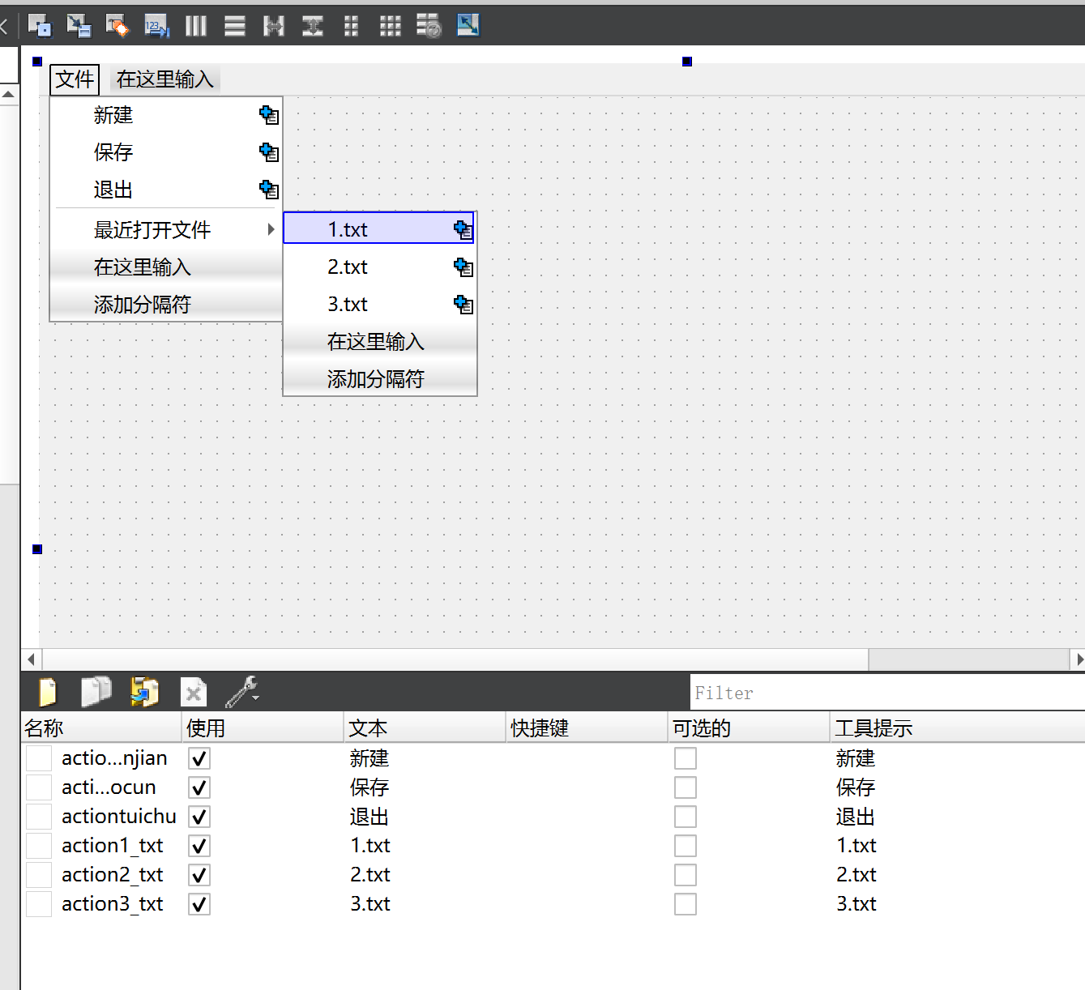Click up arrow of left panel scrollbar
Screen dimensions: 1085x990
(x=8, y=94)
